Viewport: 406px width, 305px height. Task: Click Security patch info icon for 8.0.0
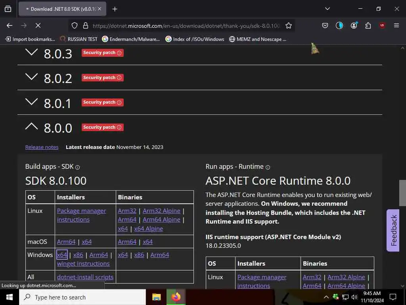pyautogui.click(x=119, y=127)
